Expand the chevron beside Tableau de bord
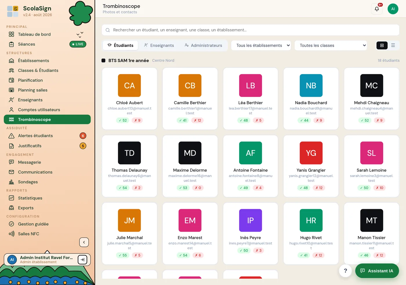The height and width of the screenshot is (285, 406). pos(80,34)
